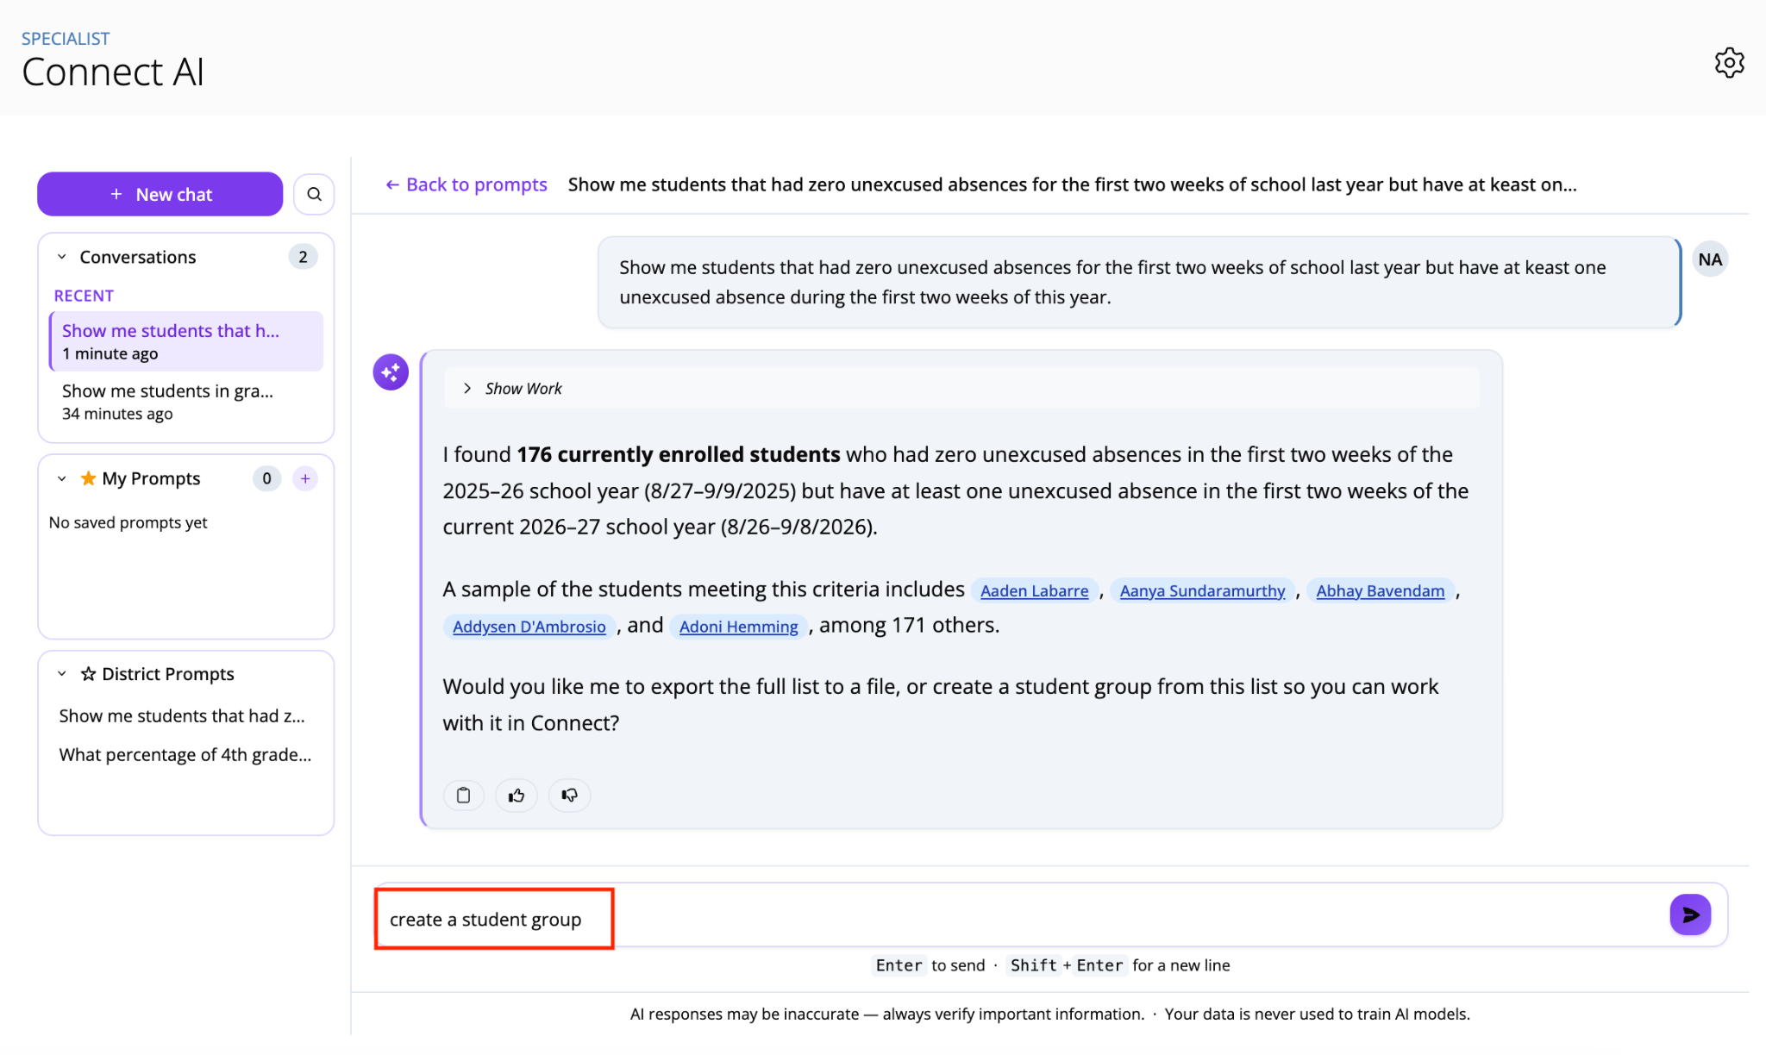Select district prompt 'What percentage of 4th grade...'

tap(185, 755)
